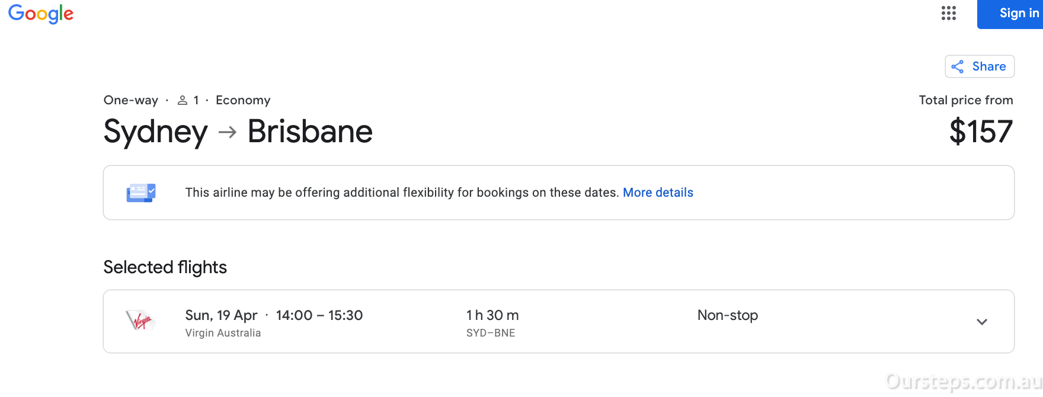Click the $157 total price

(981, 132)
